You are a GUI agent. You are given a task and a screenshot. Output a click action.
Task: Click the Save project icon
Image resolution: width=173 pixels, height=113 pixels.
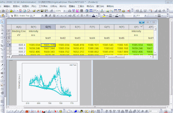click(42, 11)
